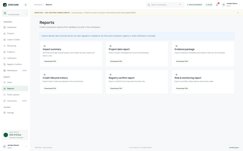
Task: Click the 250.9 tCO₂e demo impact value
Action: [x=15, y=135]
